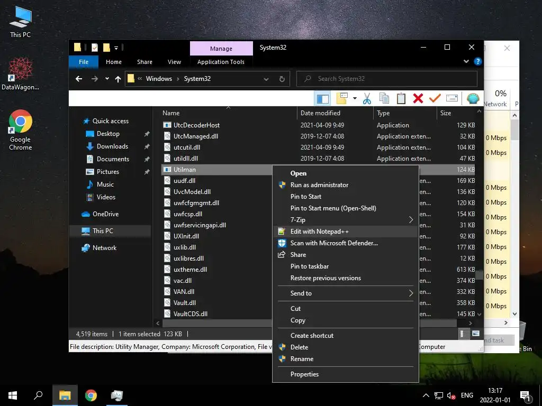Open Downloads in navigation pane

(x=112, y=146)
